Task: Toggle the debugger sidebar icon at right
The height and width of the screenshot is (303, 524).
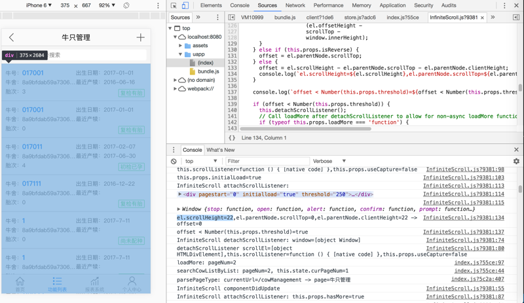Action: (x=516, y=18)
